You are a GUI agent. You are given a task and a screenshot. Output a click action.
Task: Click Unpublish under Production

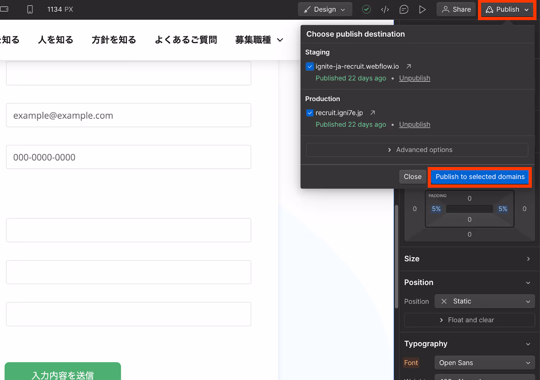click(414, 125)
